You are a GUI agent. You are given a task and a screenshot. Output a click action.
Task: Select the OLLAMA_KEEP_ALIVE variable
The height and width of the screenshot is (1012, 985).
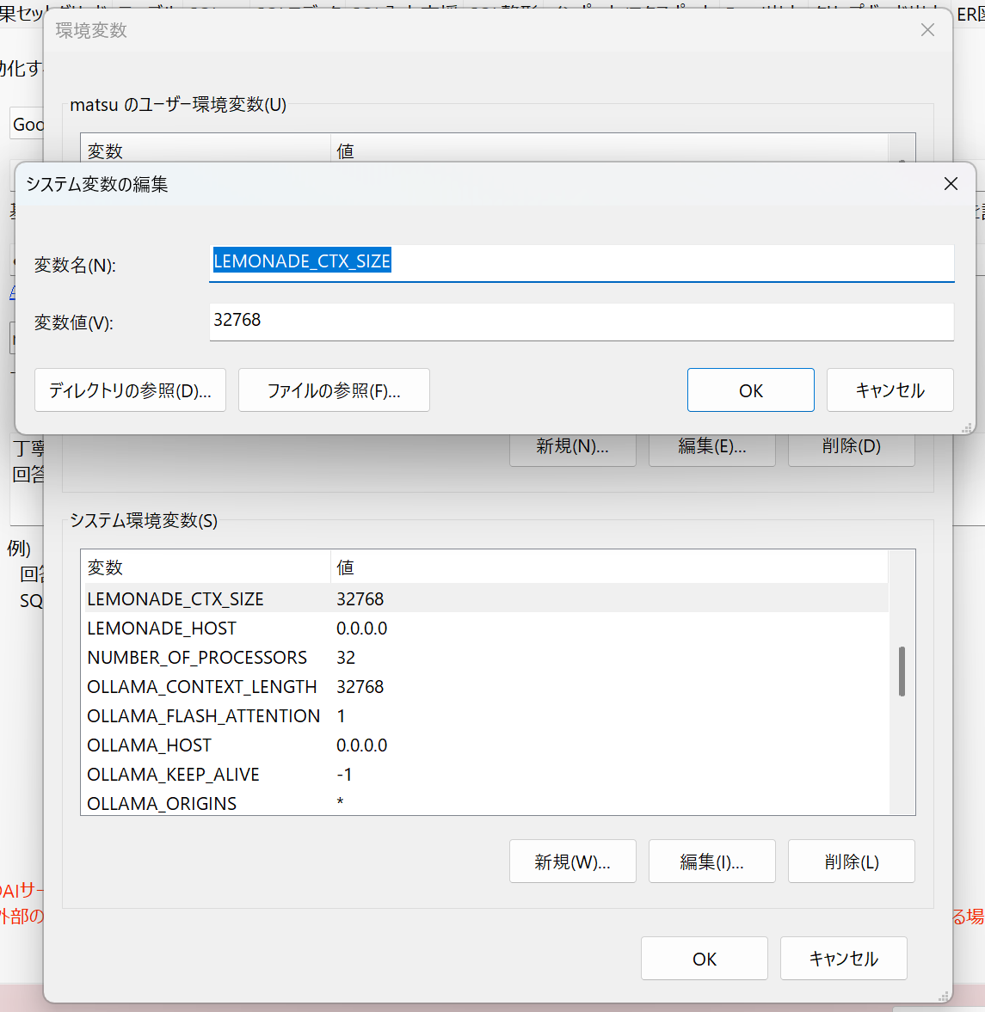(x=173, y=775)
